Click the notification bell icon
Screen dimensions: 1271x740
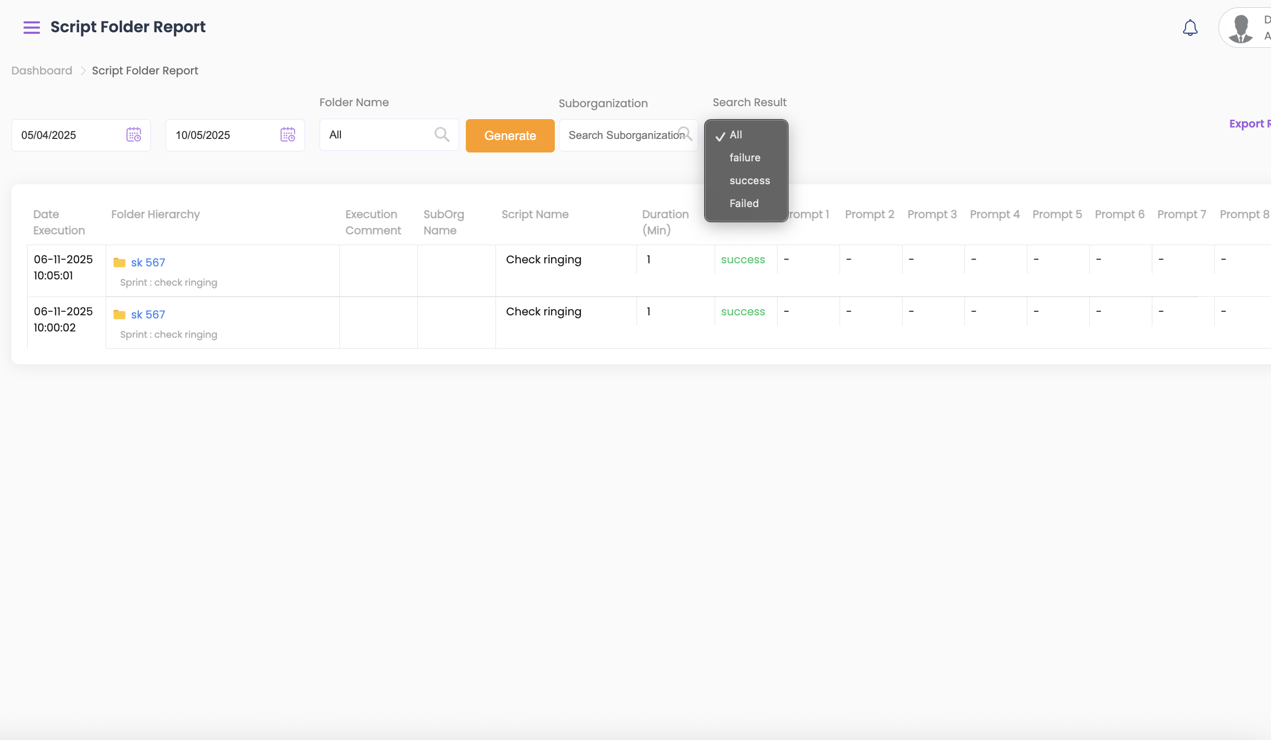1190,28
